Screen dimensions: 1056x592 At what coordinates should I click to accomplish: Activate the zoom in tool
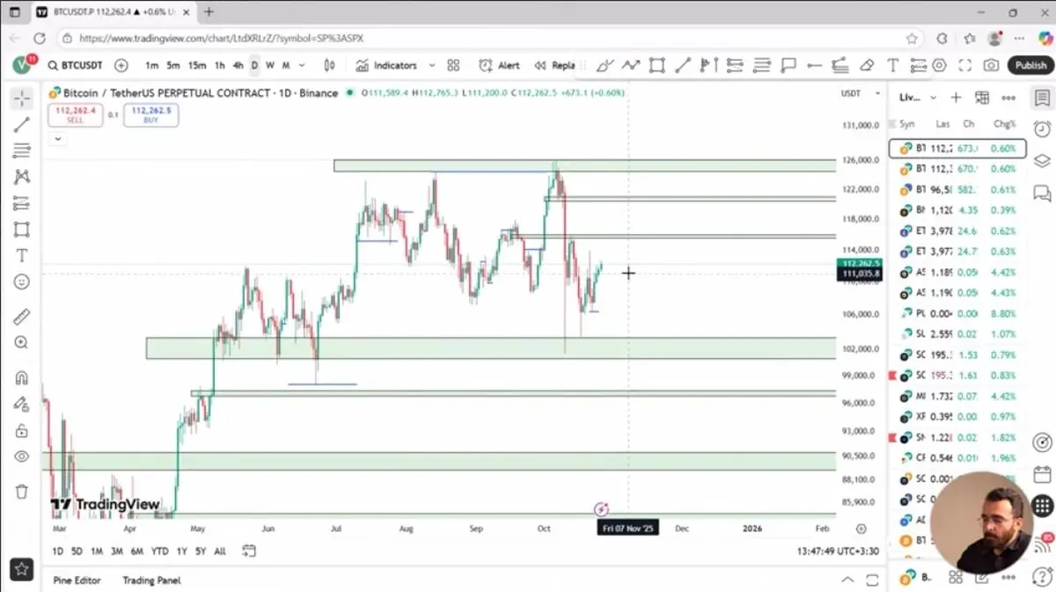(22, 342)
